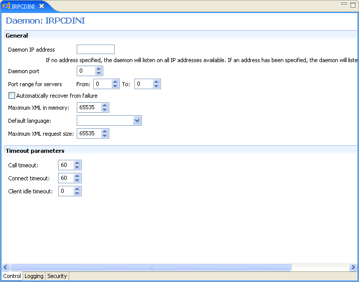
Task: Decrease the port range From value
Action: (115, 86)
